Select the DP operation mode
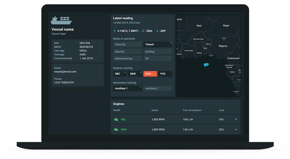This screenshot has height=159, width=290. tap(158, 59)
